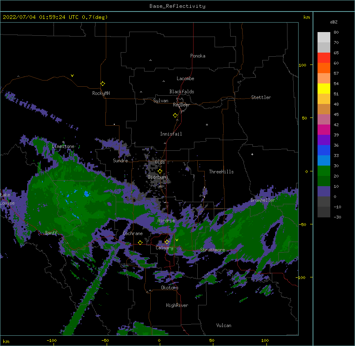Viewport: 355px width, 346px height.
Task: Click the HighRiver label
Action: 177,305
